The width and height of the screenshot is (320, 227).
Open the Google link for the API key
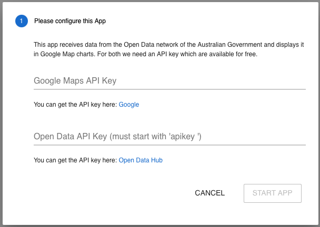click(129, 105)
